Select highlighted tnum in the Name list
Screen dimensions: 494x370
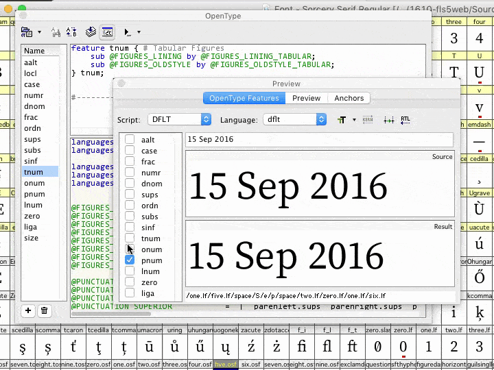(x=40, y=172)
